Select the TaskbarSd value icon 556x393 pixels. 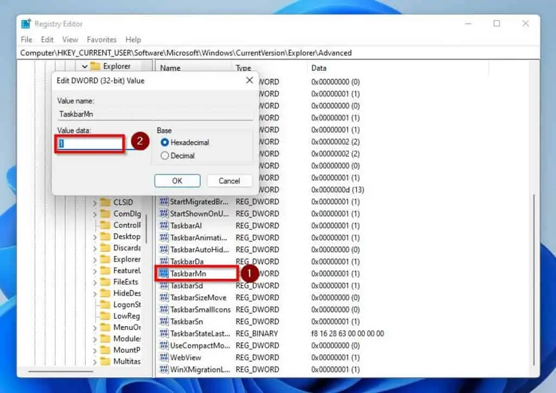163,285
